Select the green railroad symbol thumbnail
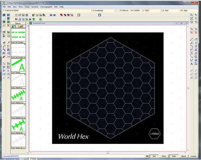This screenshot has height=160, width=201. [18, 95]
